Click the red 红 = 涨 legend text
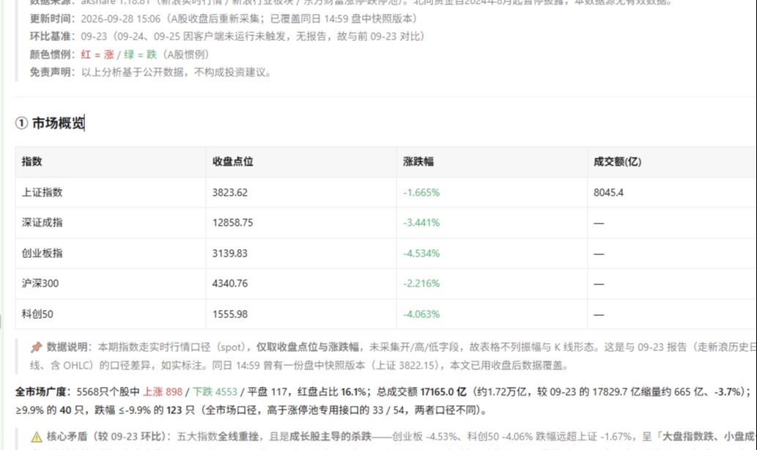Image resolution: width=757 pixels, height=450 pixels. coord(97,54)
